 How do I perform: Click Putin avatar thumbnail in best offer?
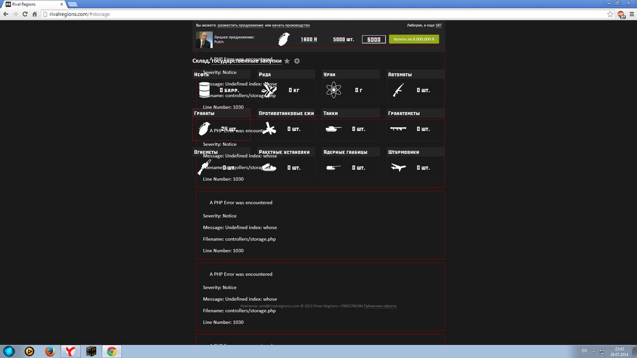pyautogui.click(x=204, y=40)
